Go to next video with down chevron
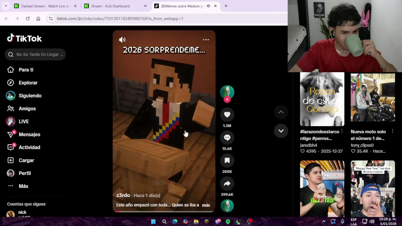402x226 pixels. coord(281,131)
